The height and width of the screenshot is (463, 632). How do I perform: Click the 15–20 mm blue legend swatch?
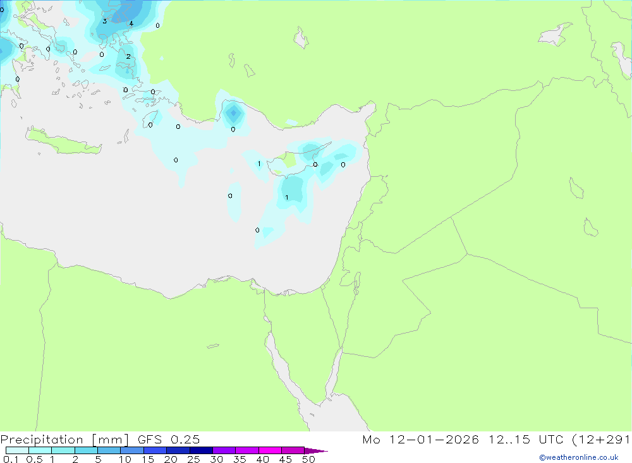(x=155, y=450)
